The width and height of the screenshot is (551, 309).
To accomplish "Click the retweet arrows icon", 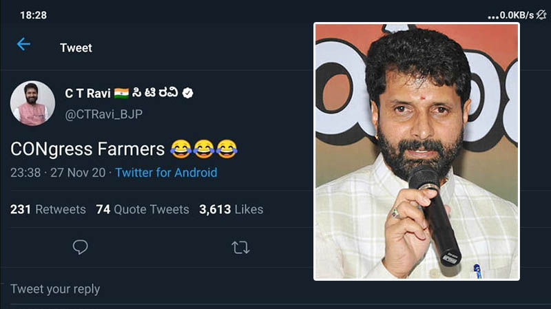I will coord(240,248).
